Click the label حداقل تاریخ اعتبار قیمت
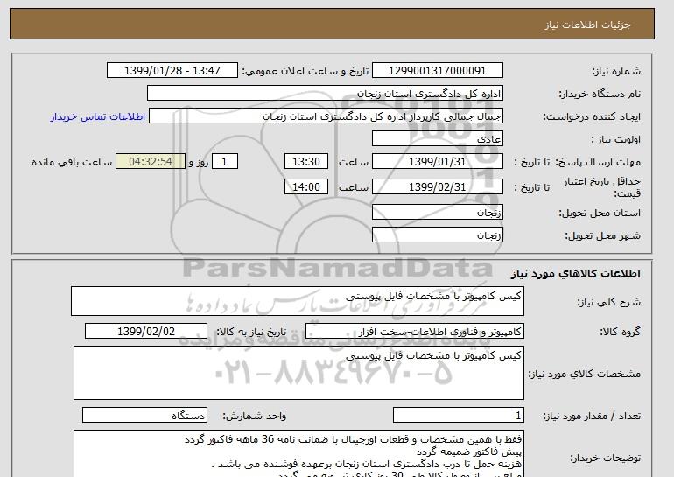The height and width of the screenshot is (477, 674). coord(602,187)
